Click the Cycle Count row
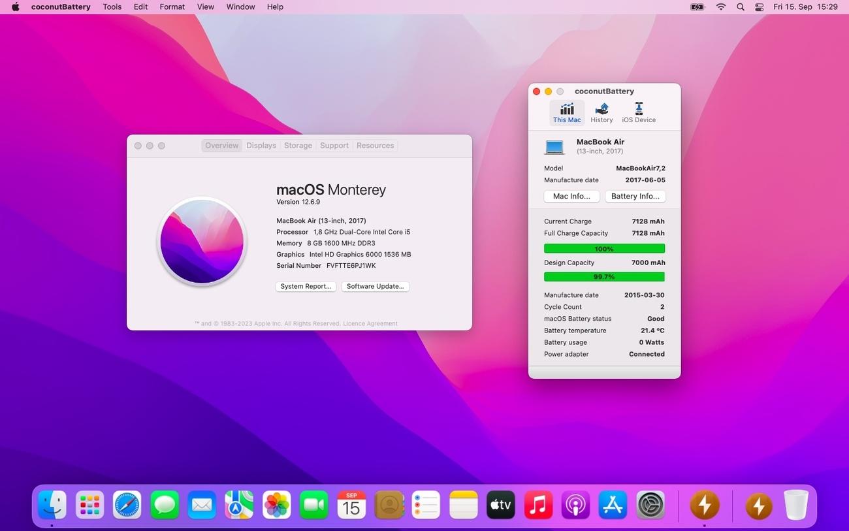This screenshot has width=849, height=531. 604,307
